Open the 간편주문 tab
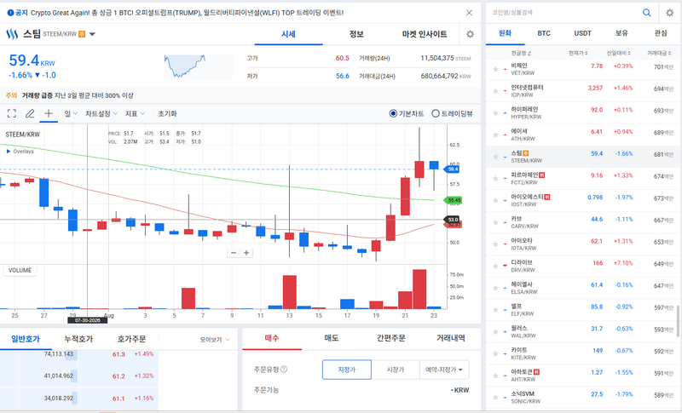Viewport: 682px width, 413px height. pyautogui.click(x=391, y=338)
